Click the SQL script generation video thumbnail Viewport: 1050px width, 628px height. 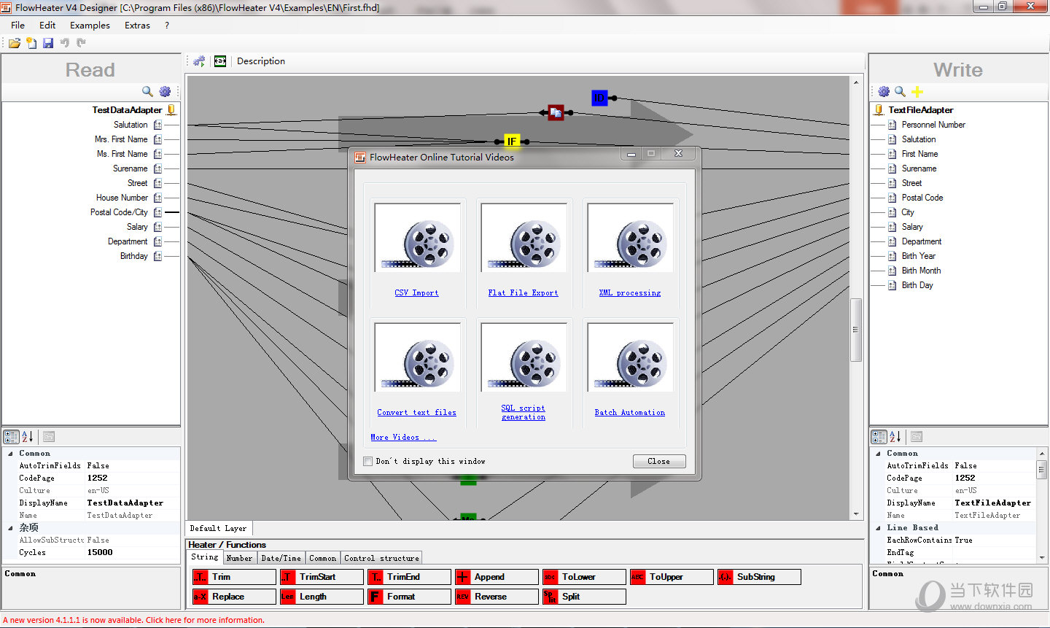[524, 357]
